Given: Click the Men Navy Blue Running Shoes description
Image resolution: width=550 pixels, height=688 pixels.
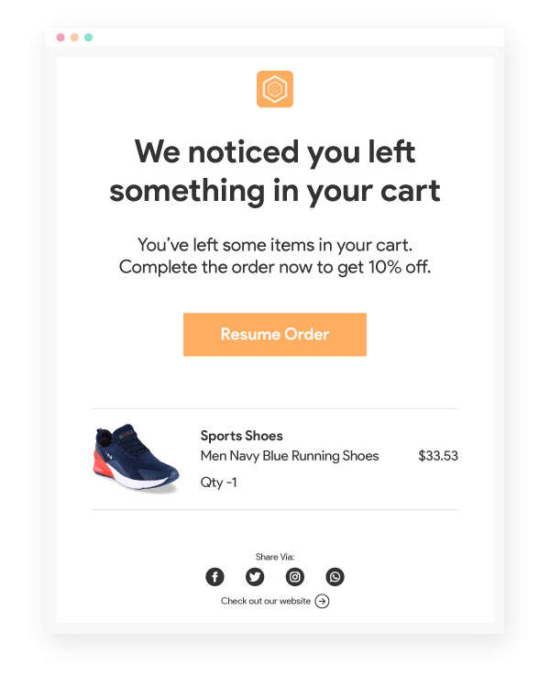Looking at the screenshot, I should pos(290,456).
